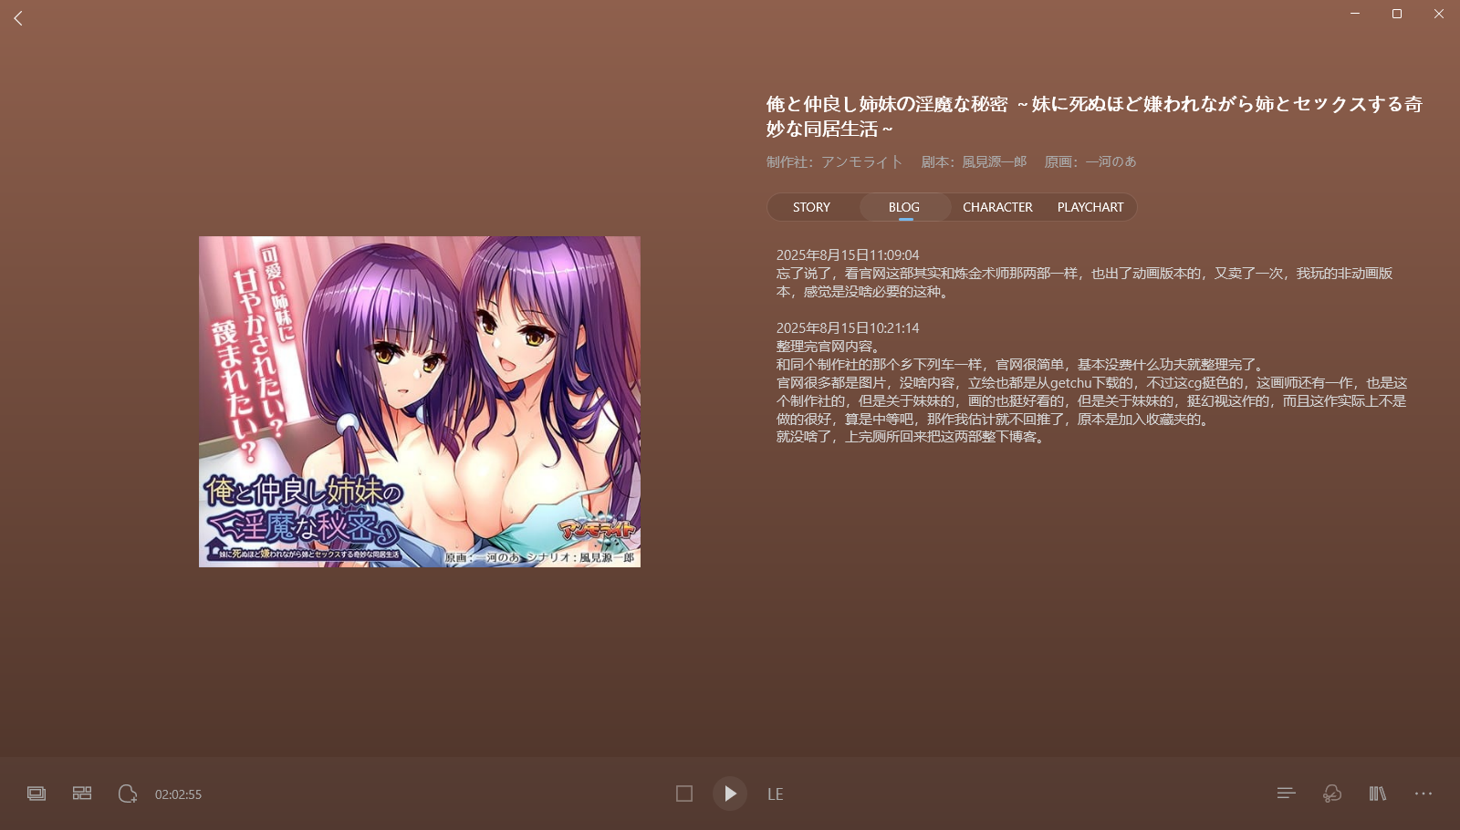Click the cloud sync icon in the bottom bar
This screenshot has height=830, width=1460.
(1332, 794)
